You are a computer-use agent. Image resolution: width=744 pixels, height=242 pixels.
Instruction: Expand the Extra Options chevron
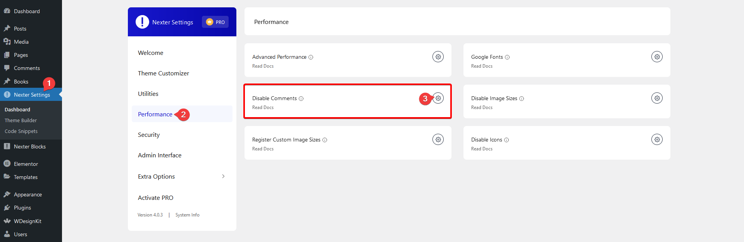pyautogui.click(x=223, y=176)
